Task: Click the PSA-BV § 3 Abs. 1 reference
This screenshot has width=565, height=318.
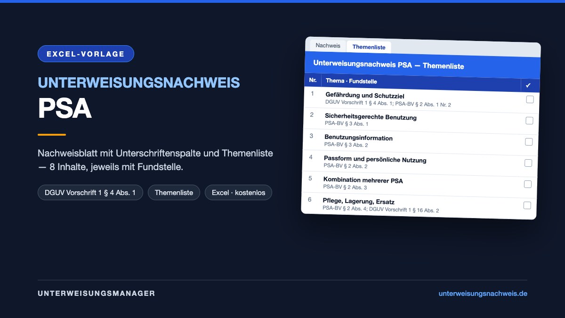Action: pos(347,123)
